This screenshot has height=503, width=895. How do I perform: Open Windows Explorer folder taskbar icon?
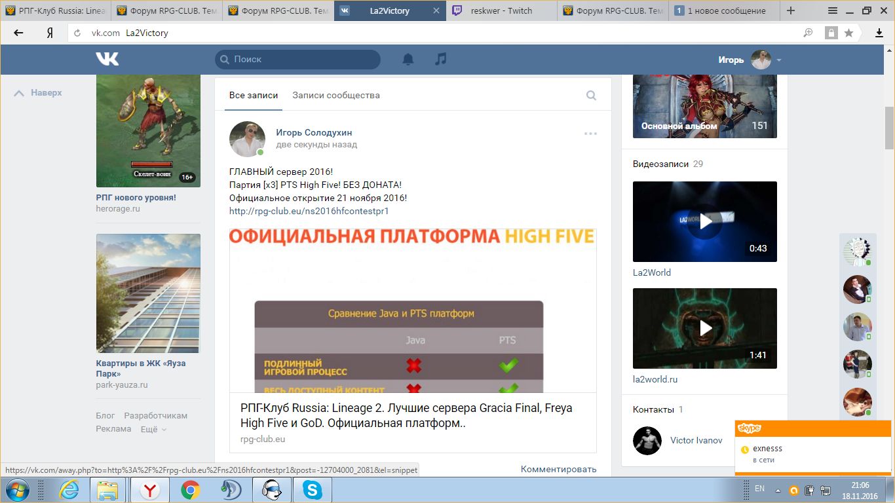(108, 490)
